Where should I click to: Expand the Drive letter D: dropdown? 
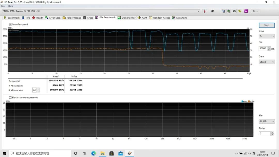click(267, 36)
